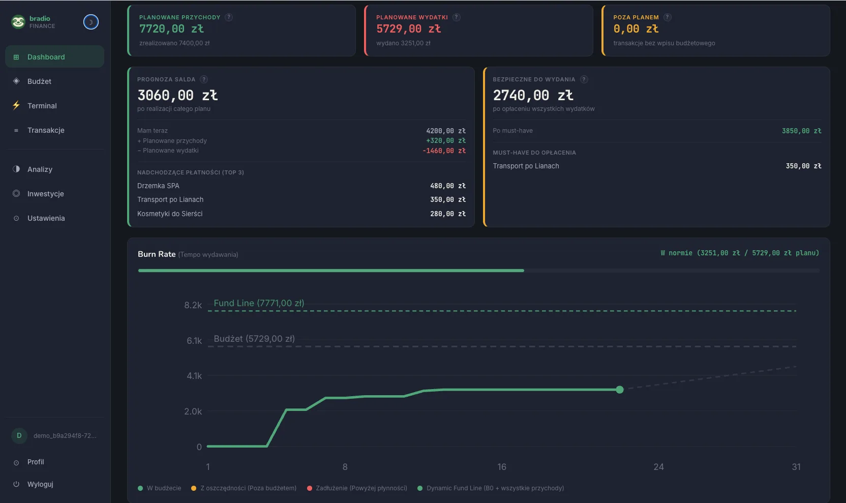The image size is (846, 503).
Task: Open the PROGNOZA SALDA question mark
Action: click(204, 79)
